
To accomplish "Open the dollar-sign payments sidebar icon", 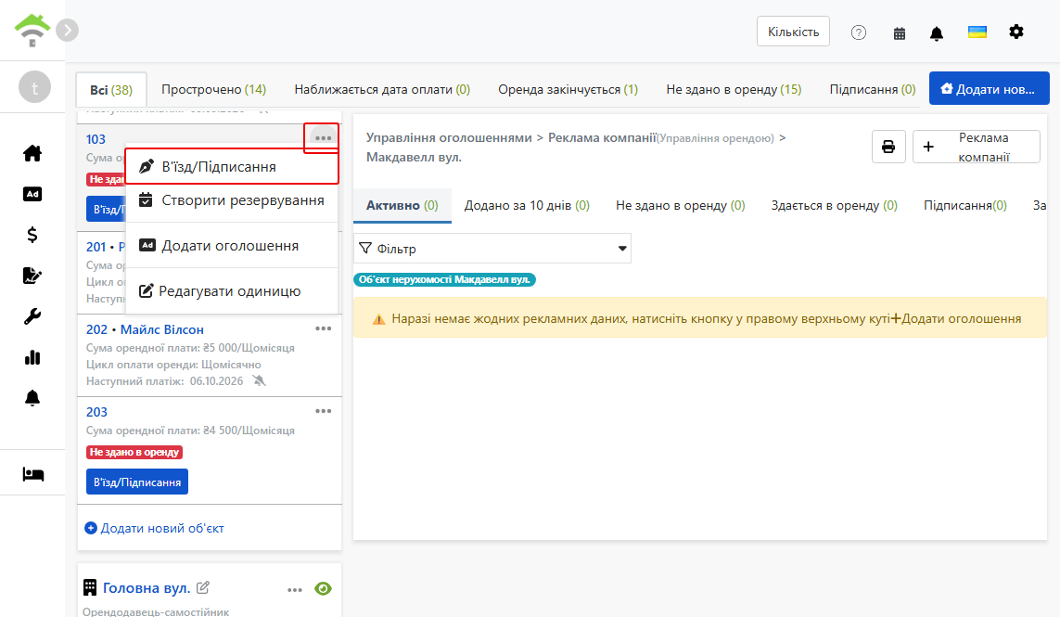I will tap(32, 235).
